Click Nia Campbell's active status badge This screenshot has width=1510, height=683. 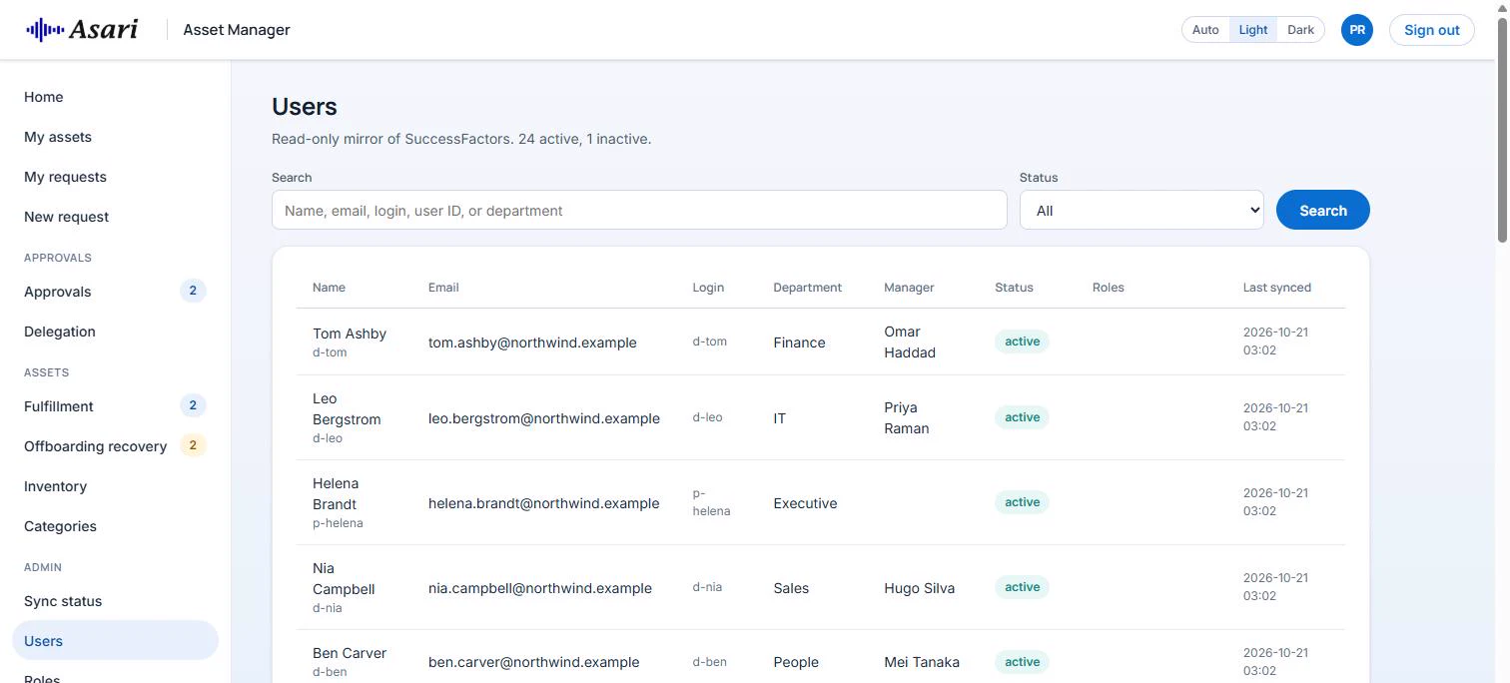(1022, 587)
